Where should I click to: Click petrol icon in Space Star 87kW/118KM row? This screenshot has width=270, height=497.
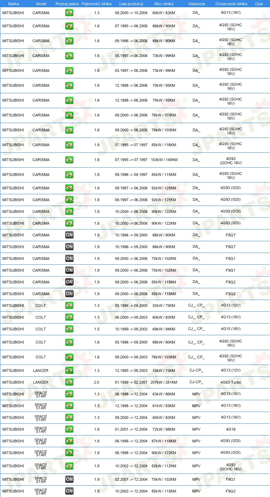(69, 441)
